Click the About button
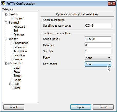This screenshot has height=112, width=117. pos(14,107)
